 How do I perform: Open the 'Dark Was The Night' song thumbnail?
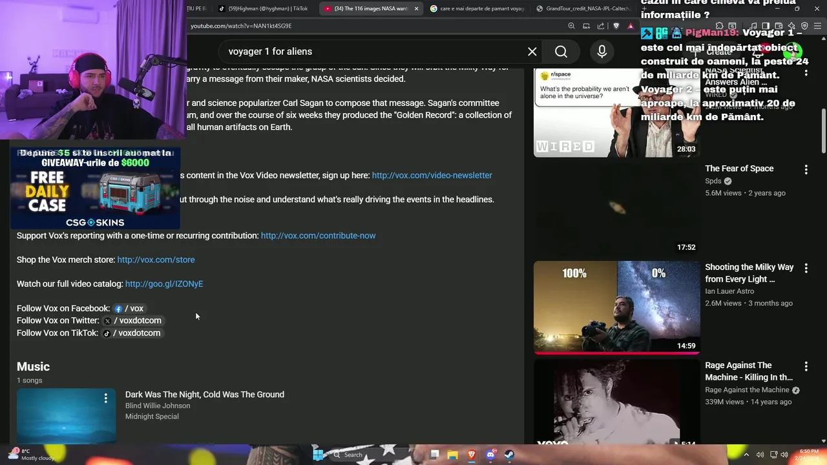(x=66, y=416)
